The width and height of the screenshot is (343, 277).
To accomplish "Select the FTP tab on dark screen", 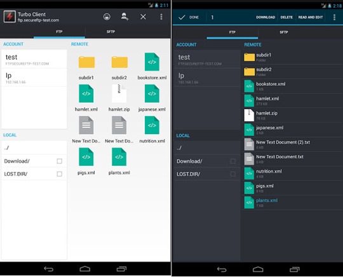I will (232, 32).
